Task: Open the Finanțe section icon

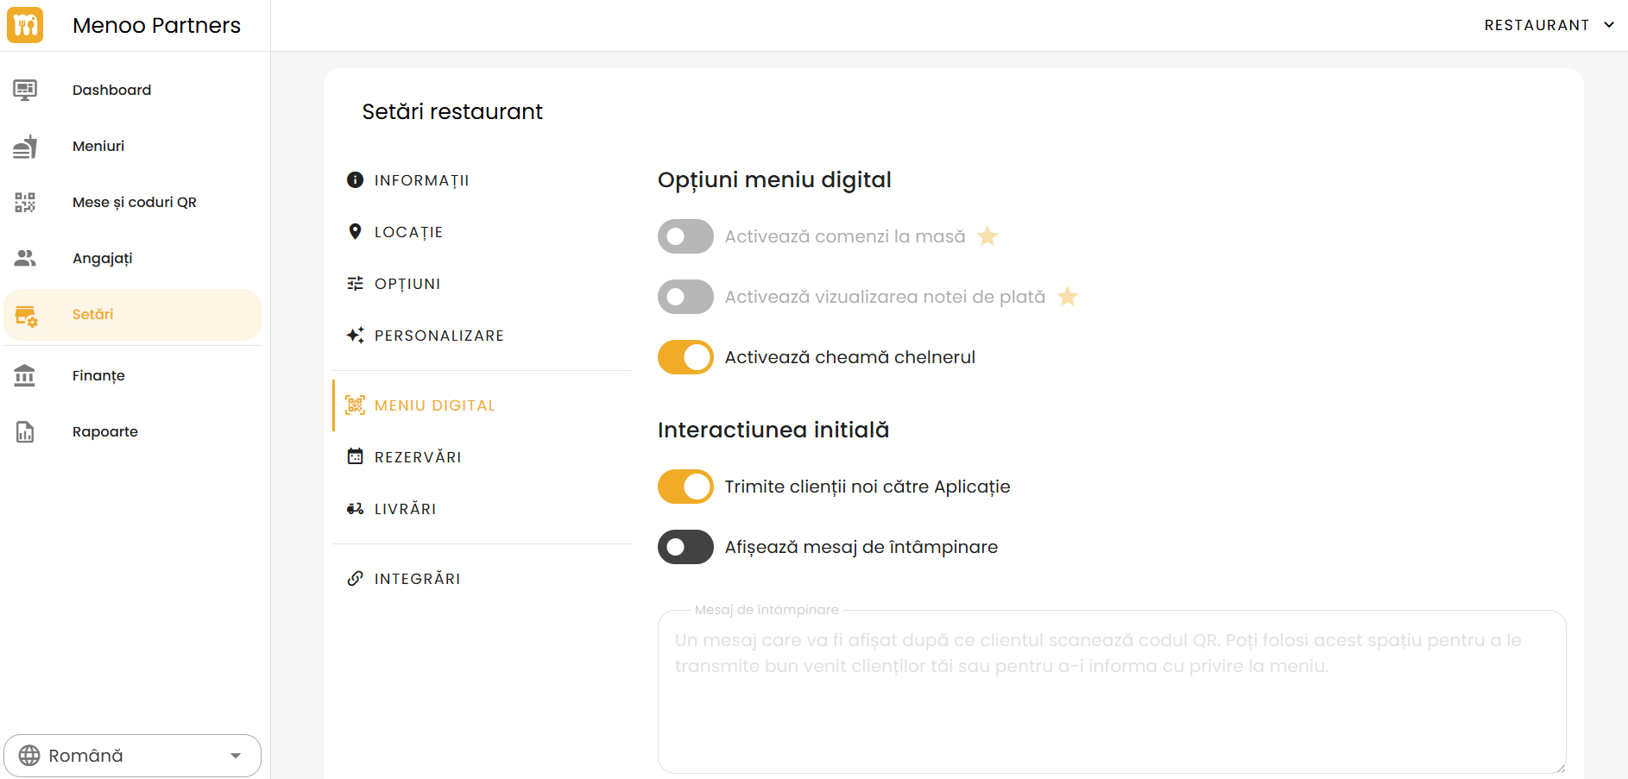Action: click(x=25, y=375)
